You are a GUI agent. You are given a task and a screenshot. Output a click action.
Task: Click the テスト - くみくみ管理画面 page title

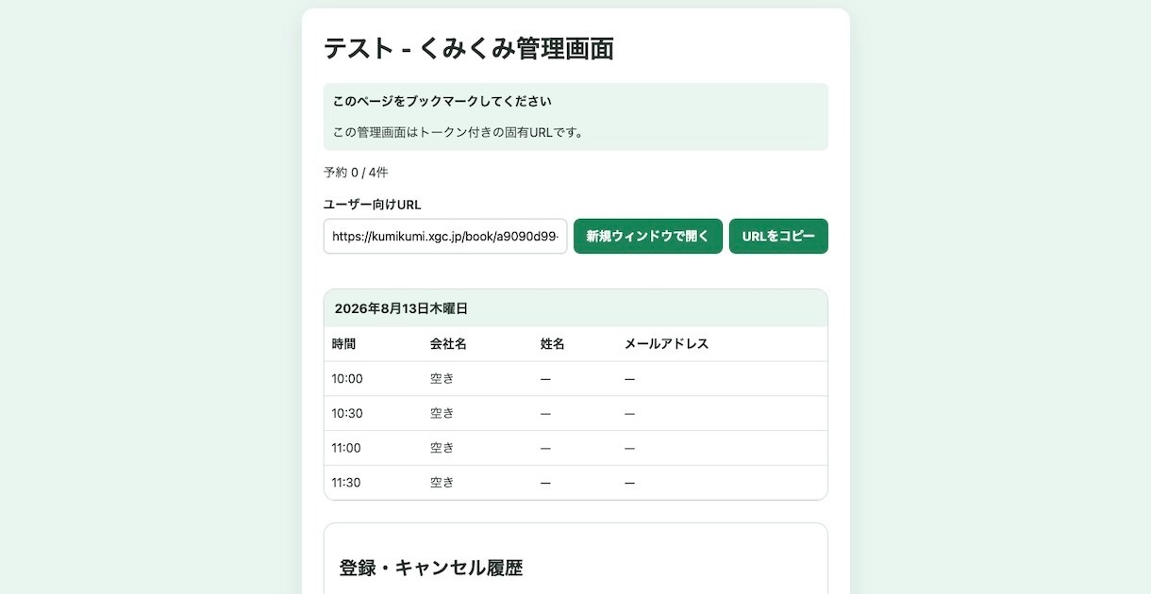click(469, 48)
